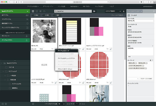Switch to list view icon
This screenshot has width=156, height=106.
pos(37,11)
